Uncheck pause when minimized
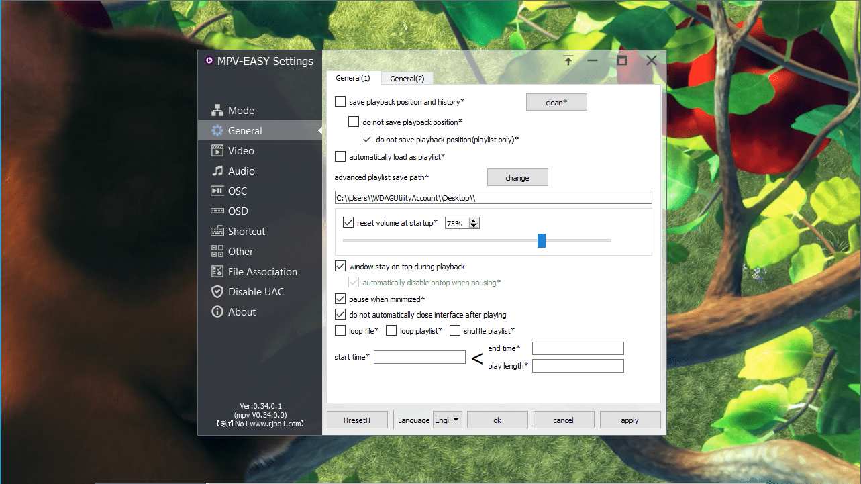This screenshot has height=484, width=861. pyautogui.click(x=340, y=299)
